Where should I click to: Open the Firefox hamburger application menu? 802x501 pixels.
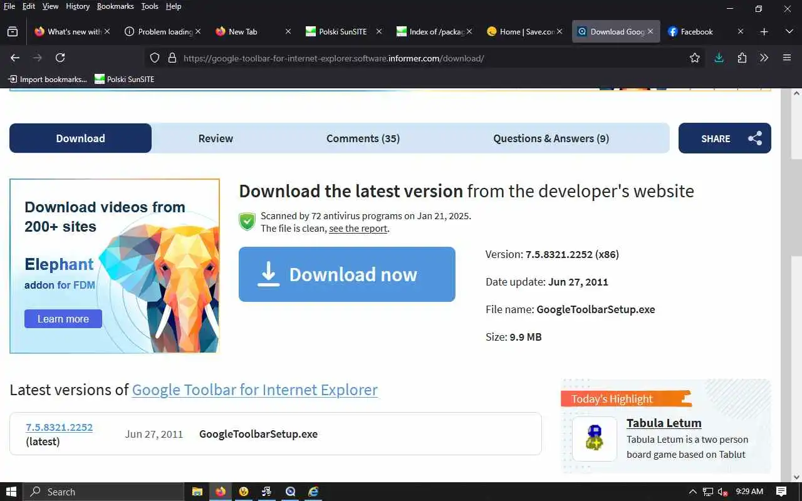click(x=787, y=58)
